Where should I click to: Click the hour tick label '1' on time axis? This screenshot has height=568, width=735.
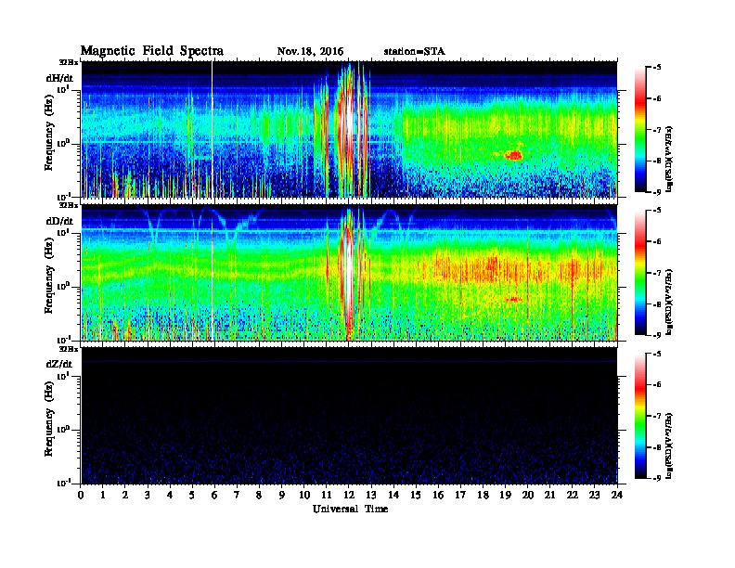[103, 495]
